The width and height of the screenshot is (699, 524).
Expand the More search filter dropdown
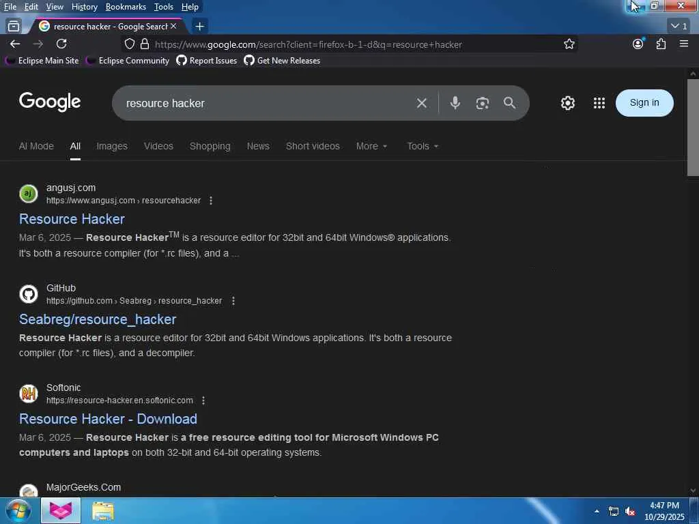[x=371, y=146]
